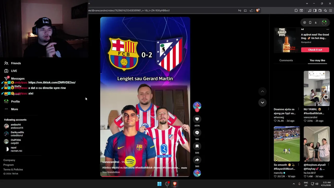Click the microphone tray icon
334x188 pixels.
(x=299, y=184)
